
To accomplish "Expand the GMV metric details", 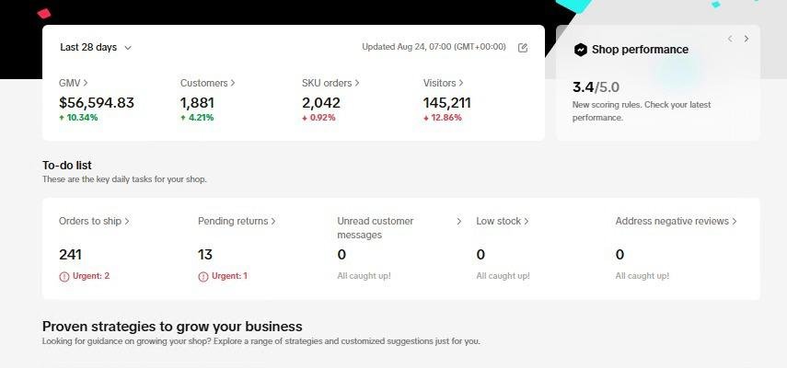I will coord(74,83).
